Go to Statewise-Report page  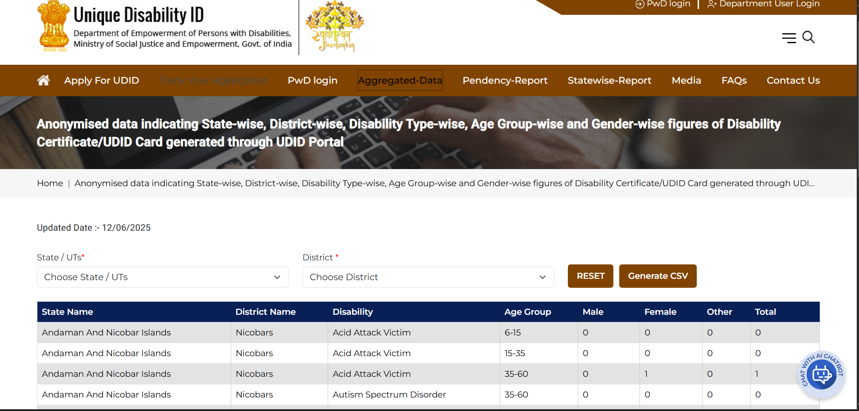pos(609,80)
